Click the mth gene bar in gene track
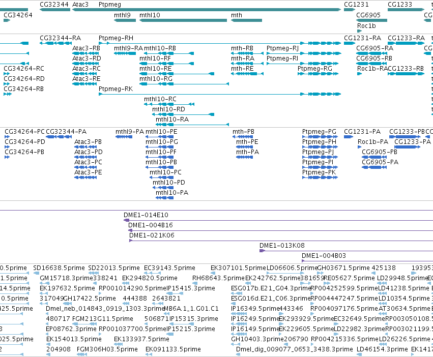 tap(246, 20)
